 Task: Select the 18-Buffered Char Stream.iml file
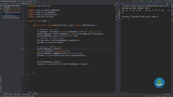click(x=13, y=13)
